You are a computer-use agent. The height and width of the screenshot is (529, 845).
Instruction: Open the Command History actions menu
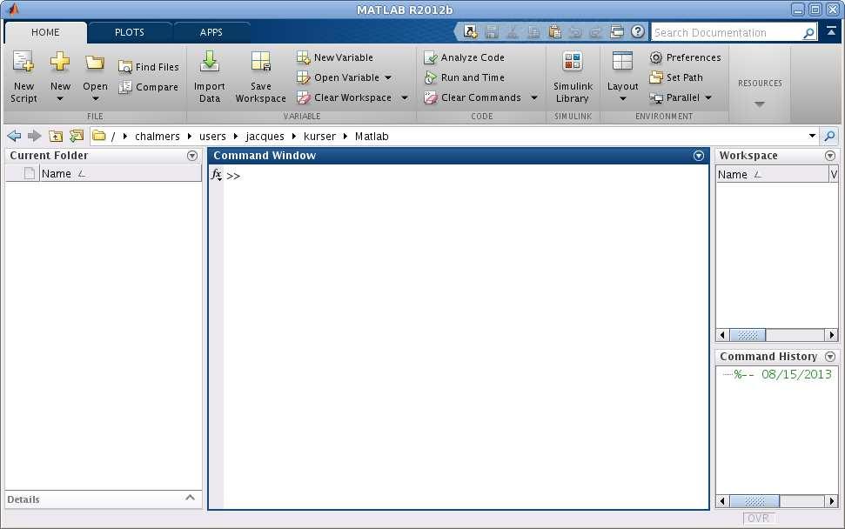[830, 357]
